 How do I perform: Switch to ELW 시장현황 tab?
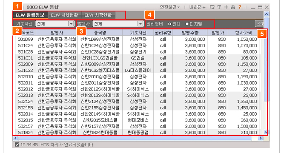pos(98,15)
